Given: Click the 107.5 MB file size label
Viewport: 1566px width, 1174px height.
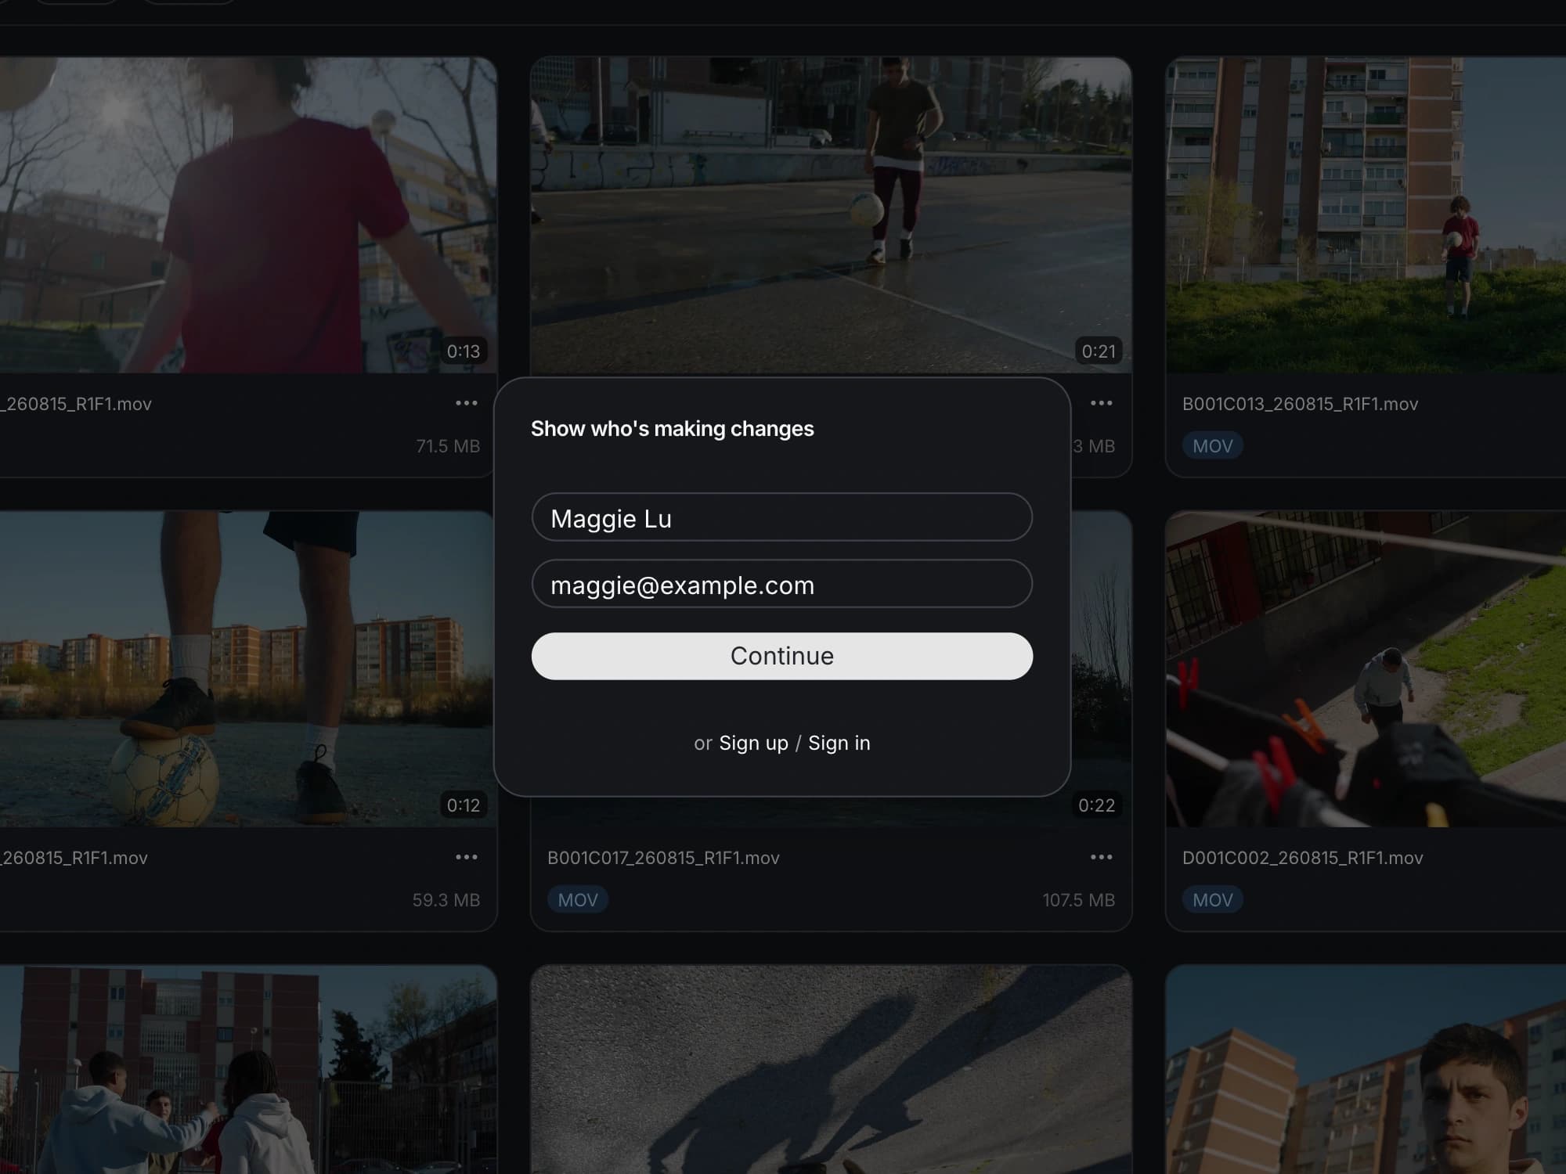Looking at the screenshot, I should click(1078, 900).
